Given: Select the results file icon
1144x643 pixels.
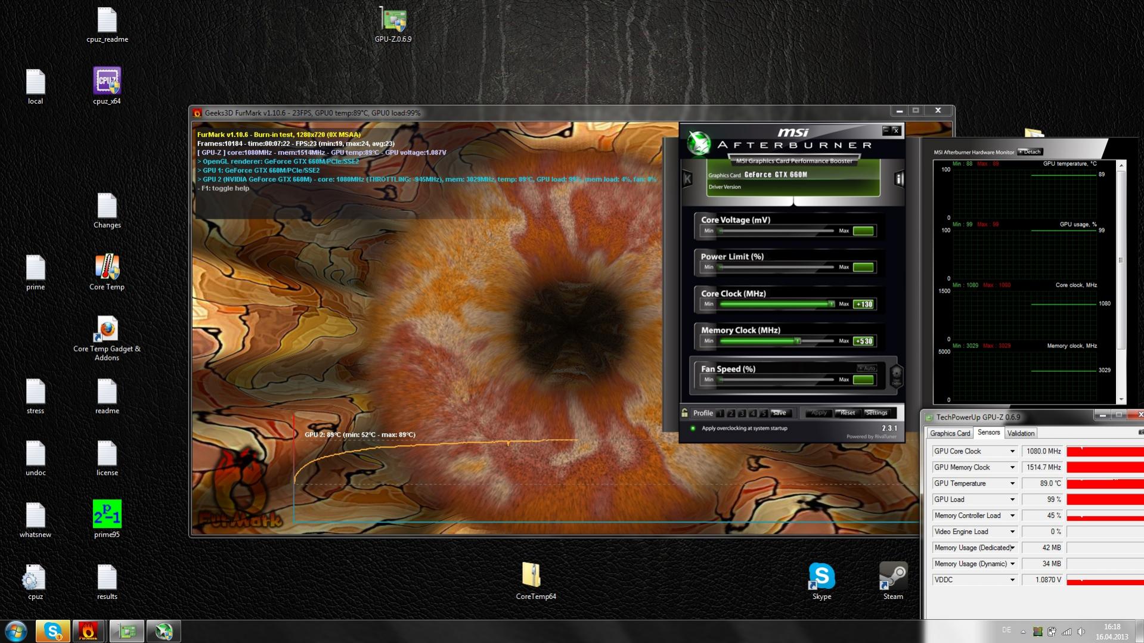Looking at the screenshot, I should (x=107, y=582).
